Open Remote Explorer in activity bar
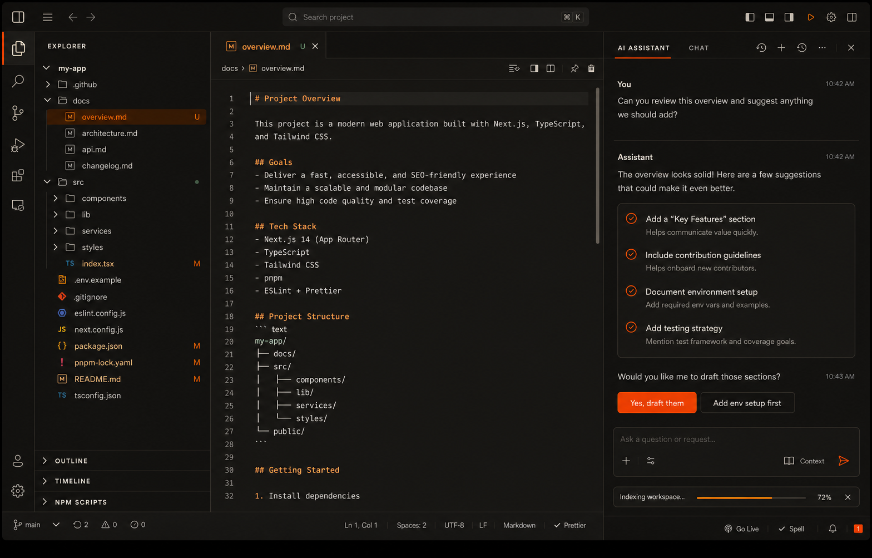The height and width of the screenshot is (558, 872). 18,205
